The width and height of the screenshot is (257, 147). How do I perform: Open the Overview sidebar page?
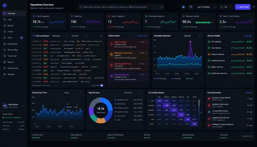[14, 14]
